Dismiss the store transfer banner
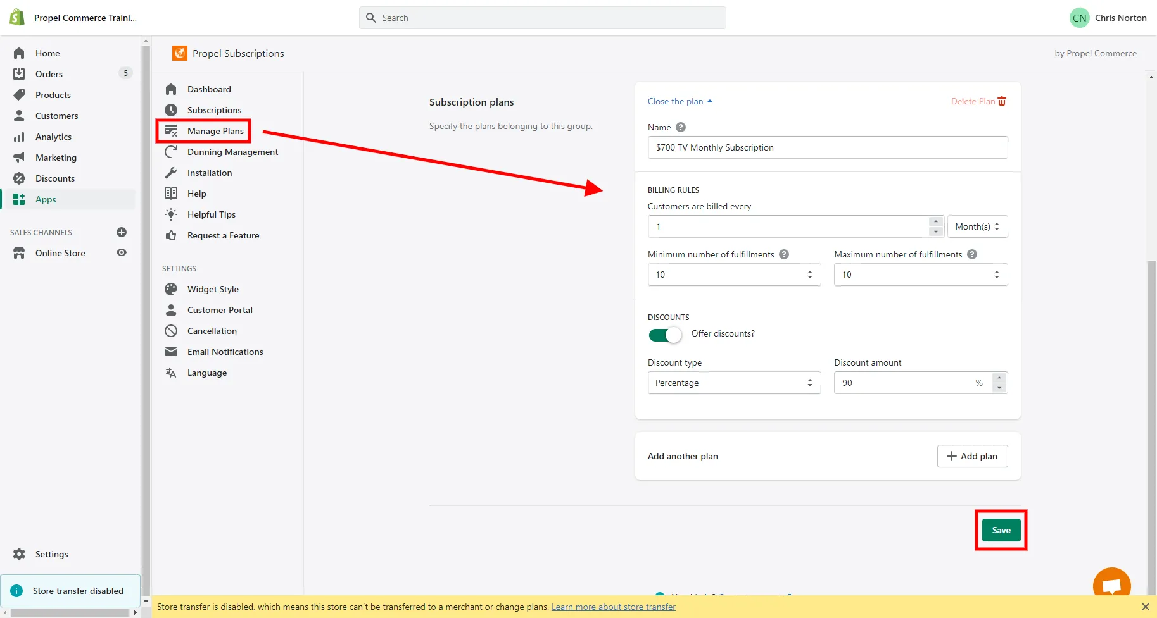1157x618 pixels. pos(1145,607)
